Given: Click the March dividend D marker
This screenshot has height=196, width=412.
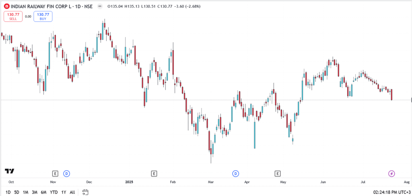Looking at the screenshot, I should [x=235, y=173].
